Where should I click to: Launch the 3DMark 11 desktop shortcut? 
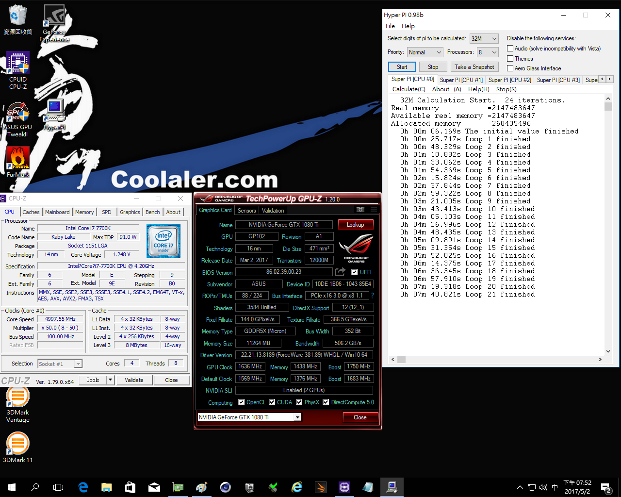tap(18, 447)
